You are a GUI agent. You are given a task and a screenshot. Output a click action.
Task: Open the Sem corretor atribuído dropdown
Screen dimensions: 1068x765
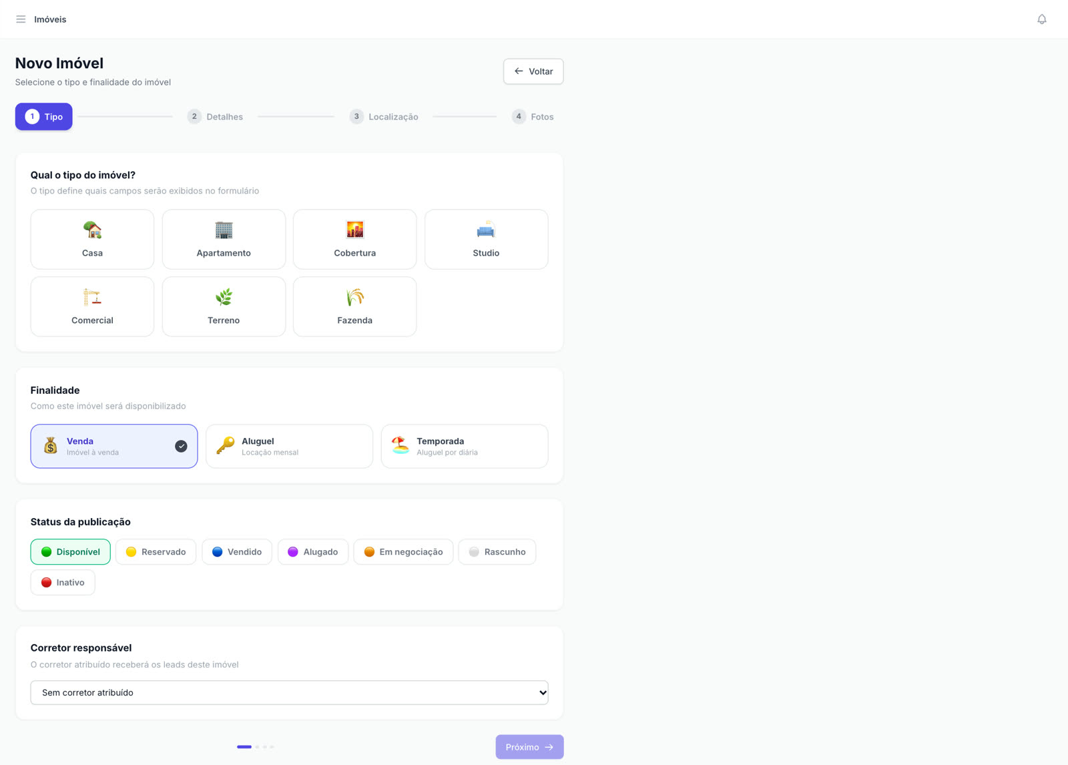click(x=289, y=693)
